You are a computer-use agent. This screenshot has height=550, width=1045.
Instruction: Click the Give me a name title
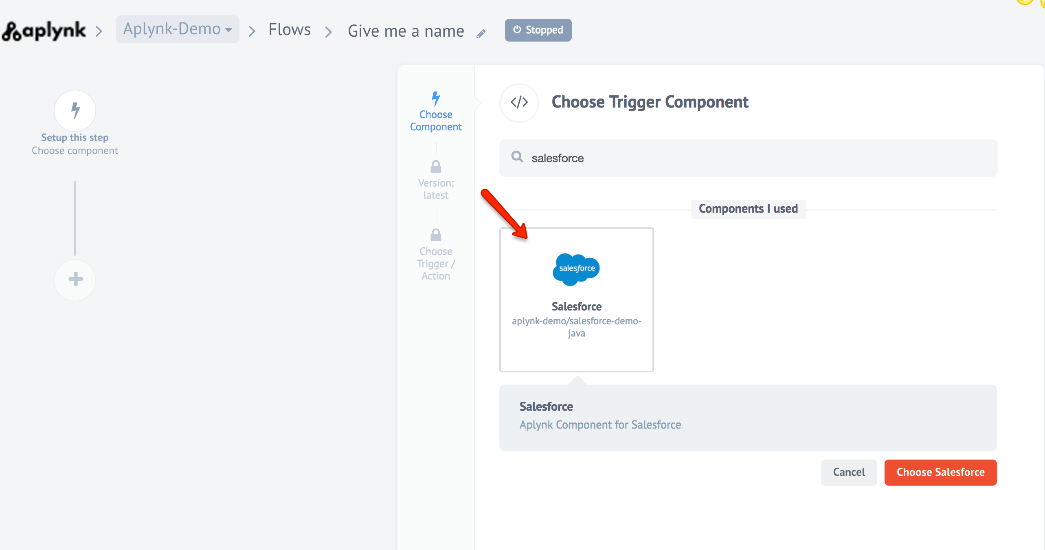(406, 31)
